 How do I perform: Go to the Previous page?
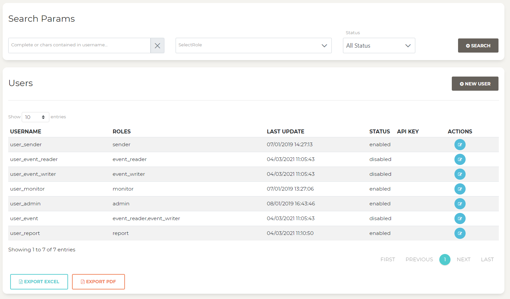tap(419, 260)
